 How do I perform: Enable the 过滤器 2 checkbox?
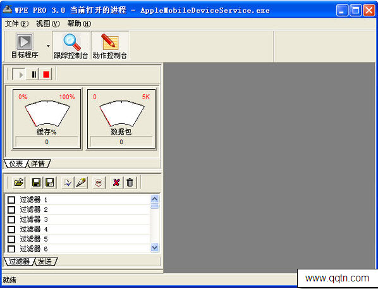[11, 209]
